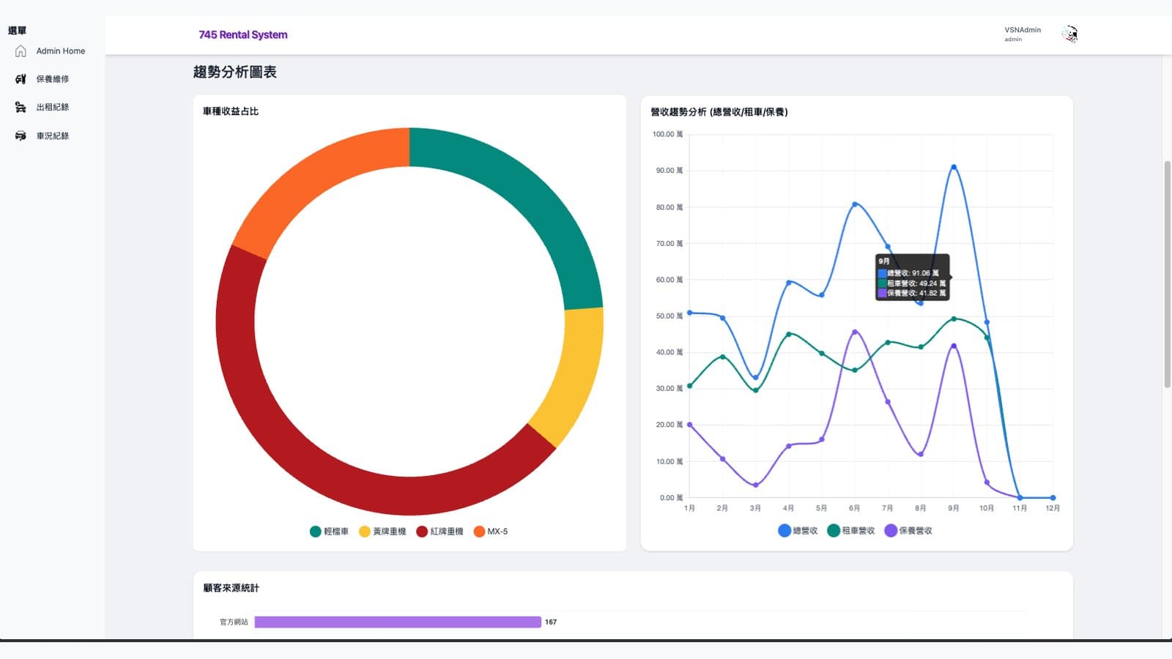Viewport: 1172px width, 659px height.
Task: Click the 租車營收 green point at 4月
Action: point(789,334)
